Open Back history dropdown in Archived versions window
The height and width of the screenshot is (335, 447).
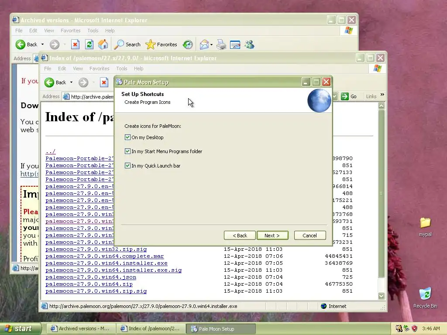(x=42, y=44)
